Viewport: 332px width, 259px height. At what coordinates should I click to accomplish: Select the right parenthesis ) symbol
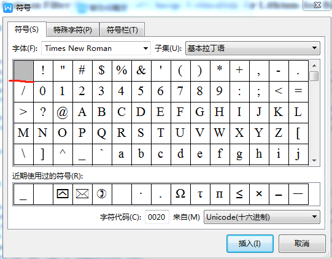pyautogui.click(x=200, y=71)
